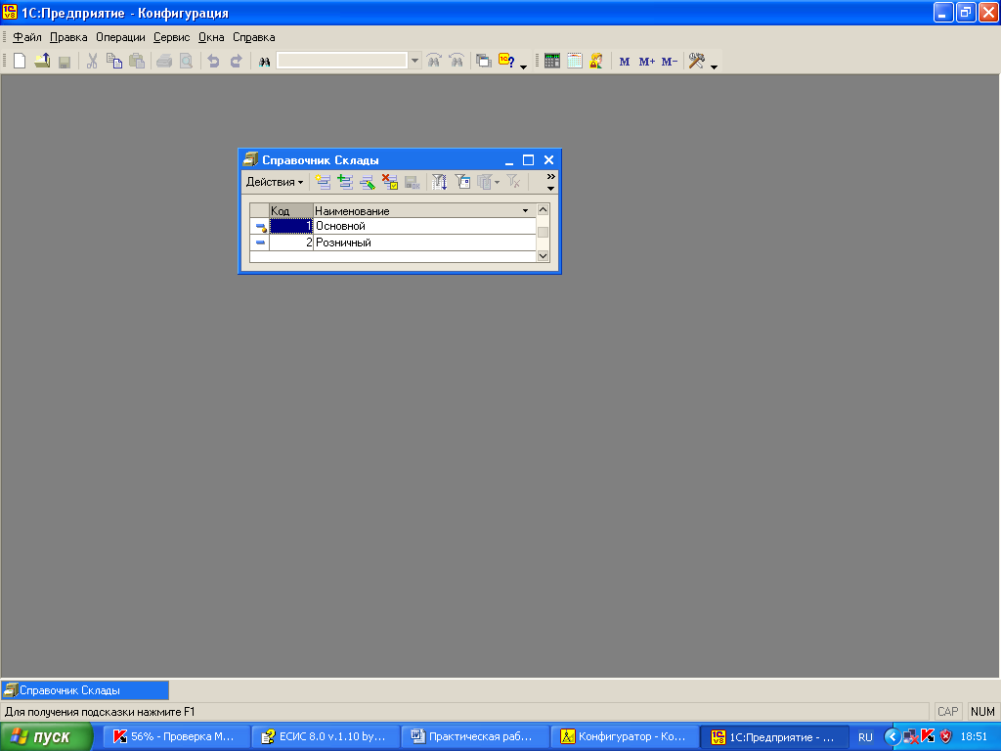Open the Правка menu
The width and height of the screenshot is (1001, 751).
point(68,37)
